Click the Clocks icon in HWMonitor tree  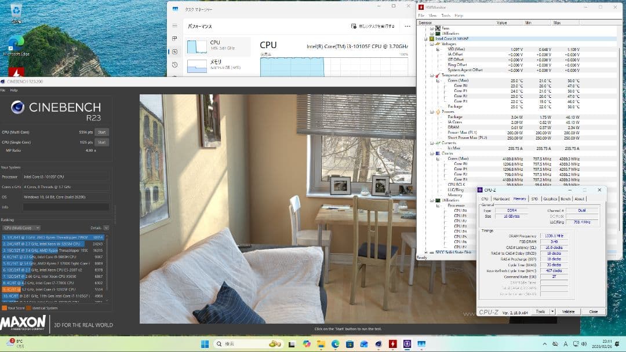(x=438, y=153)
